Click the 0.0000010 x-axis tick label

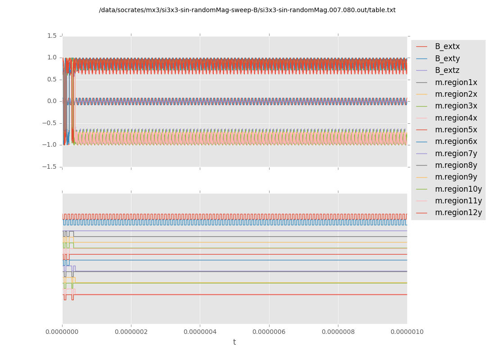pyautogui.click(x=407, y=332)
